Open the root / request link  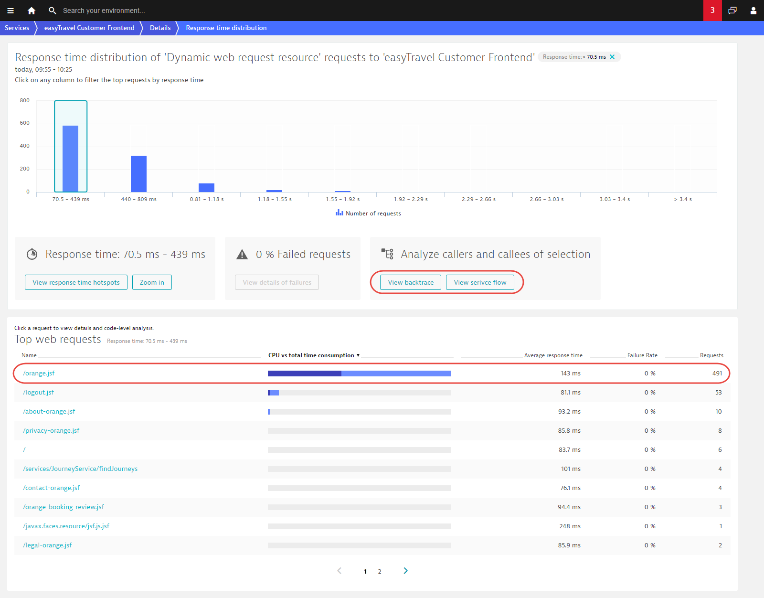(x=24, y=449)
